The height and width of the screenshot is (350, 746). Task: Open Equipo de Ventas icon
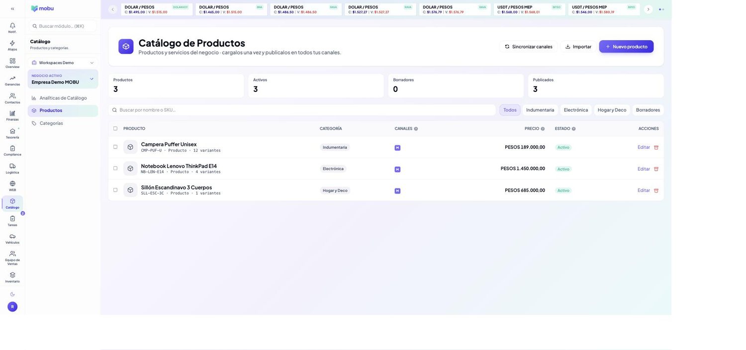[12, 254]
